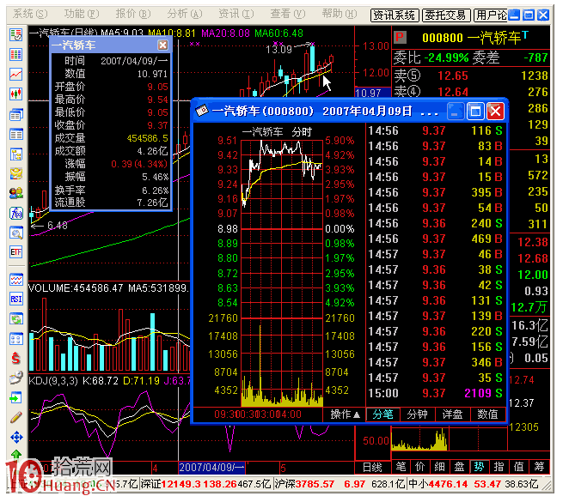The image size is (569, 502).
Task: Click the red P icon beside 000800
Action: 400,37
